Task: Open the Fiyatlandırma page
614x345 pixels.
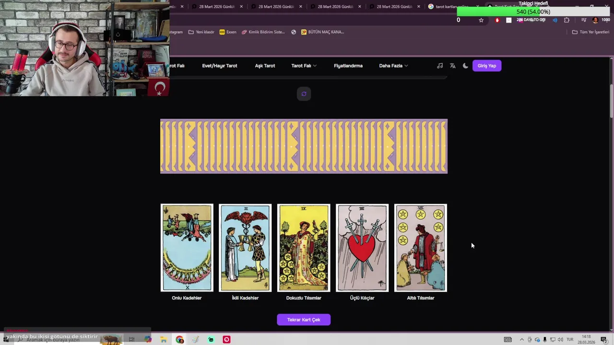Action: [348, 66]
